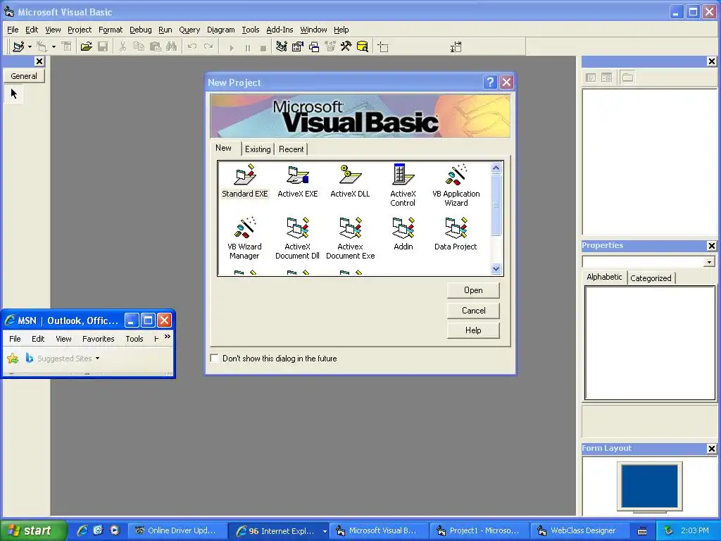Open the Add-Ins menu
The image size is (721, 541).
(280, 30)
